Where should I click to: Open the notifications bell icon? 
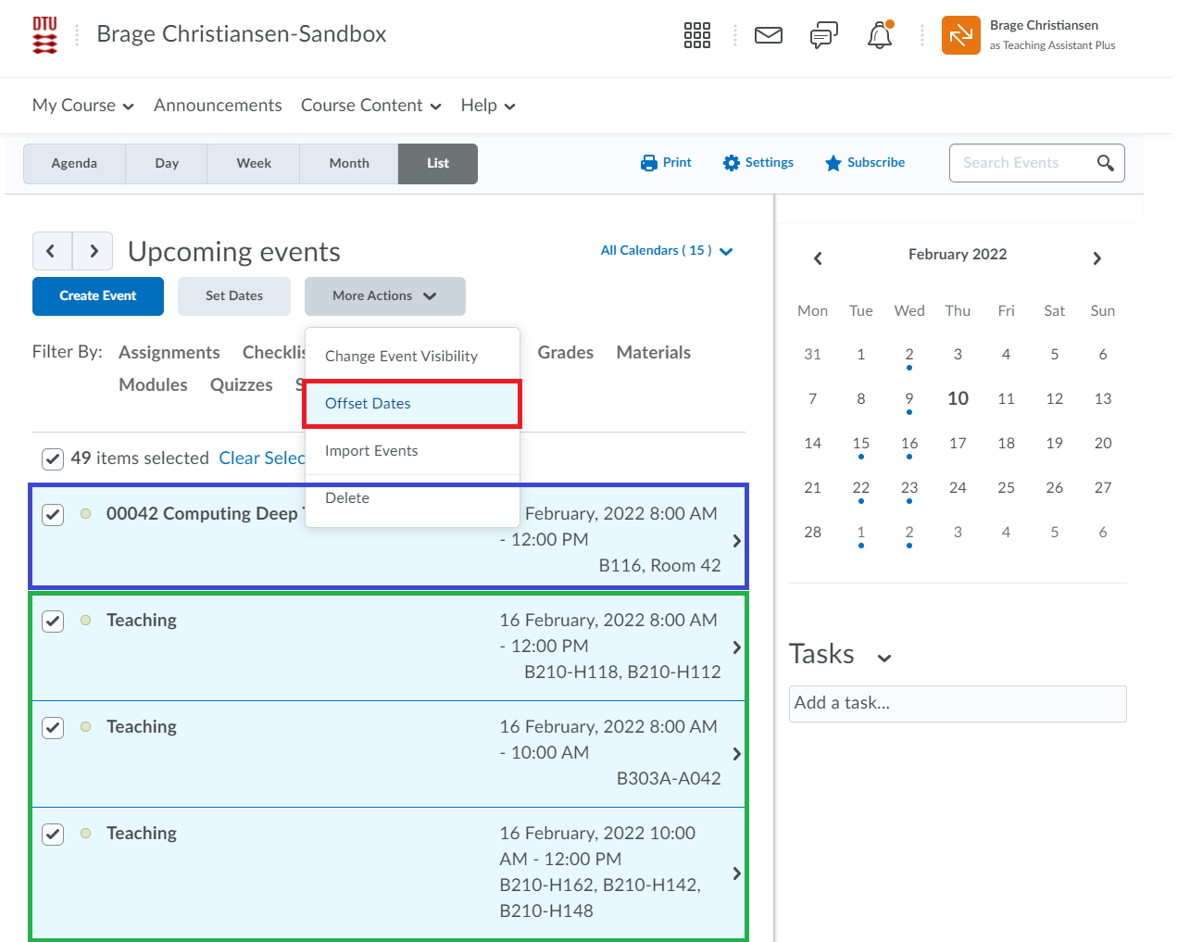[879, 35]
